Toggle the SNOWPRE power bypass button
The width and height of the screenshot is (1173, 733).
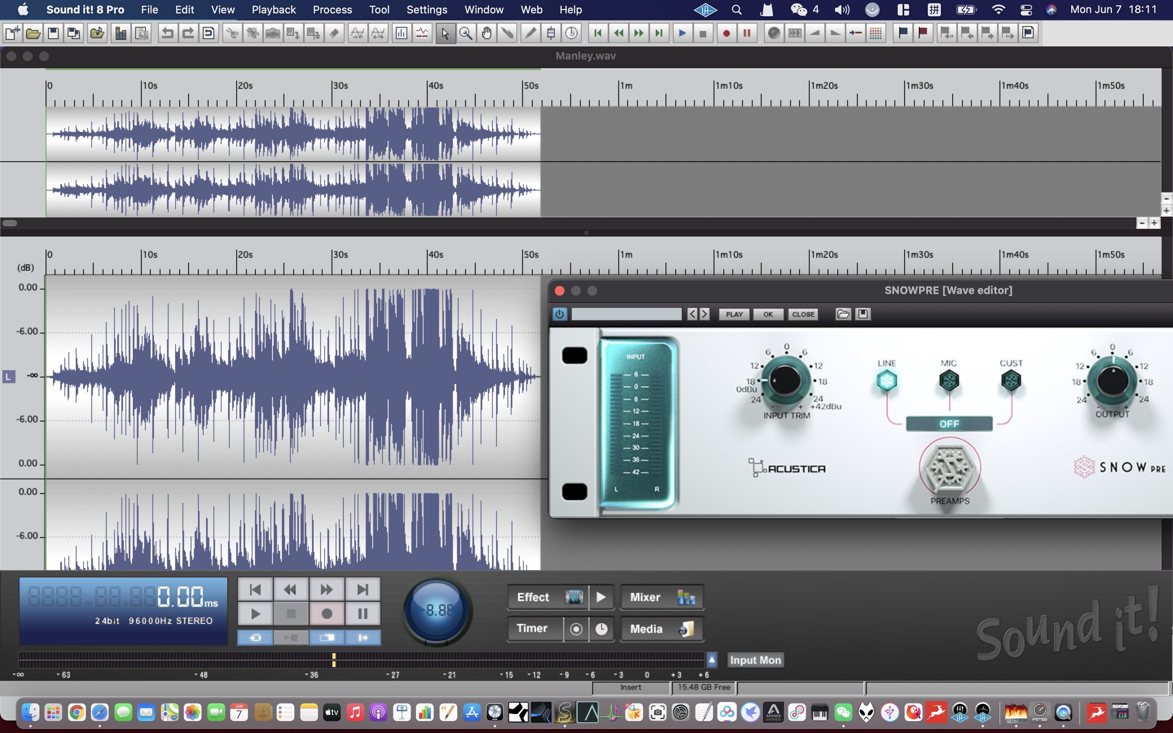click(560, 314)
